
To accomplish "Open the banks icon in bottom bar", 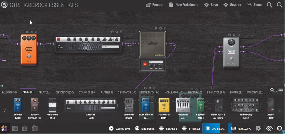I will click(x=25, y=128).
